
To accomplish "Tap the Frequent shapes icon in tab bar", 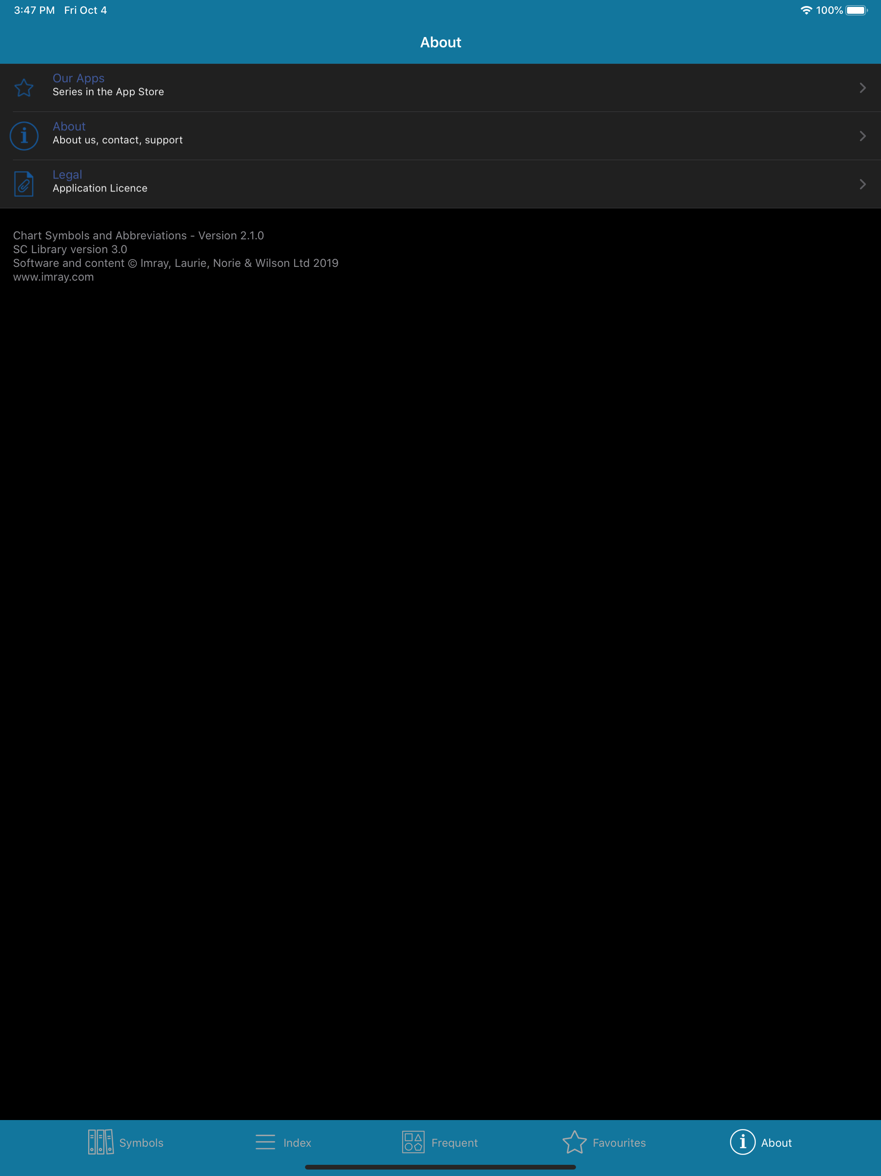I will (x=413, y=1142).
